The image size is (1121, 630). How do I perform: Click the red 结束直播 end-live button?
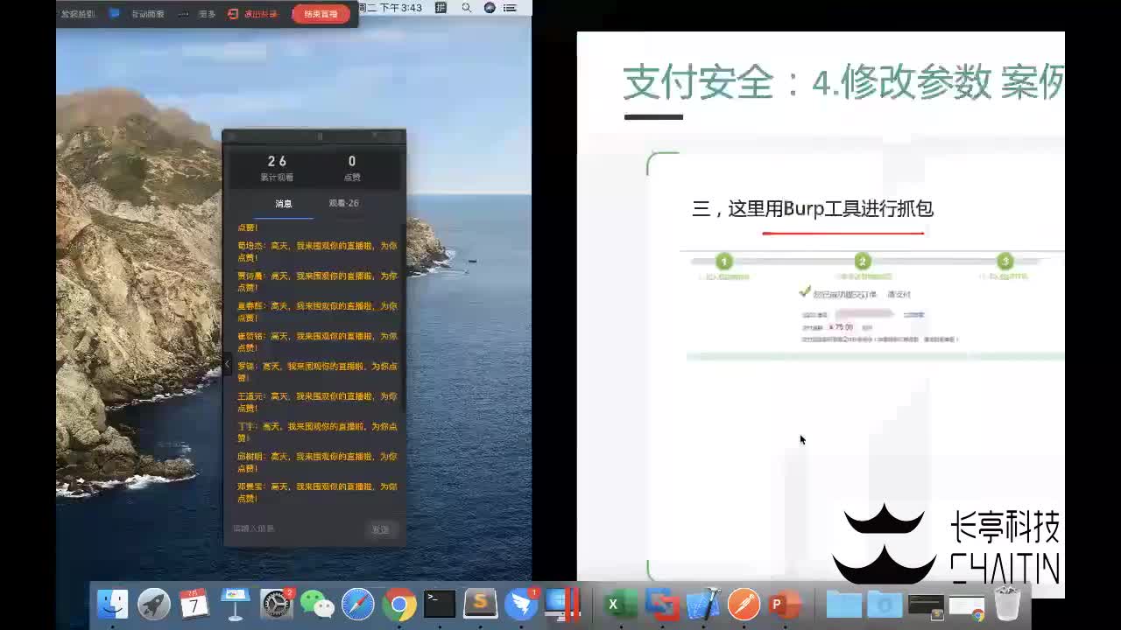click(x=321, y=14)
